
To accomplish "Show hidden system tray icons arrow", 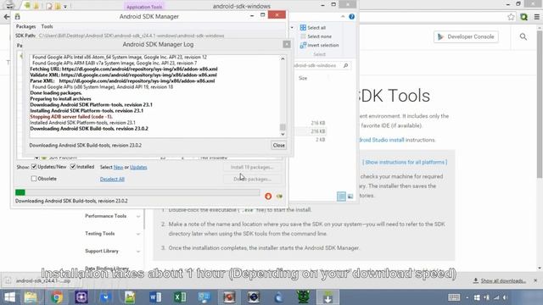I will coord(467,297).
